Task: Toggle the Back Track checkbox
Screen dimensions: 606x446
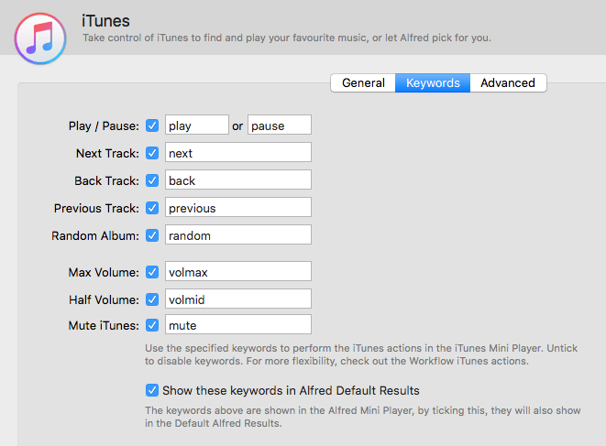Action: pyautogui.click(x=152, y=180)
